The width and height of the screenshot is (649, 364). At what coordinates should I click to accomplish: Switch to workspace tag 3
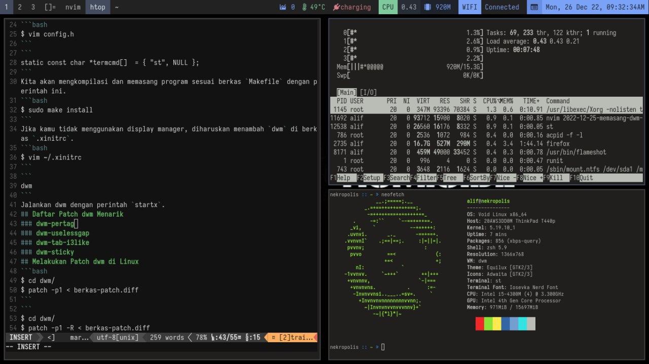pyautogui.click(x=33, y=7)
